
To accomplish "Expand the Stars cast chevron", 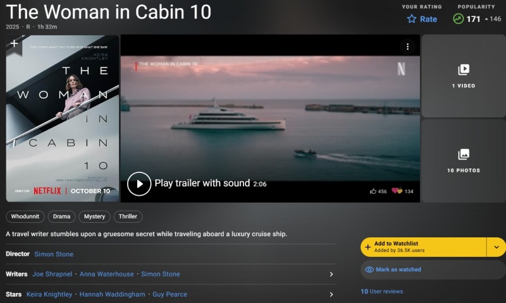I will [331, 294].
